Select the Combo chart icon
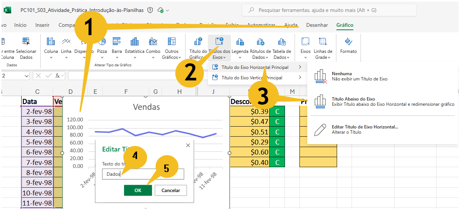This screenshot has height=210, width=460. click(x=153, y=42)
